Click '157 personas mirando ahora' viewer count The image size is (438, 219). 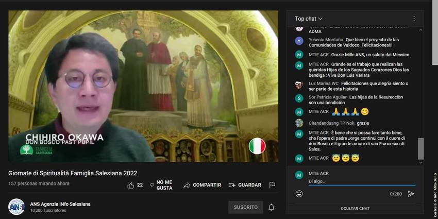click(39, 183)
